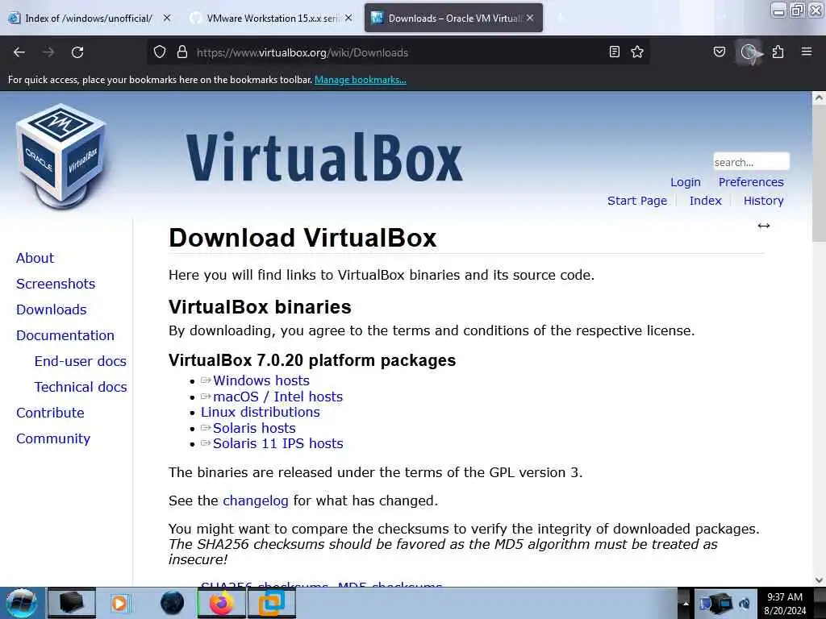
Task: Open Documentation in the sidebar
Action: [x=65, y=335]
